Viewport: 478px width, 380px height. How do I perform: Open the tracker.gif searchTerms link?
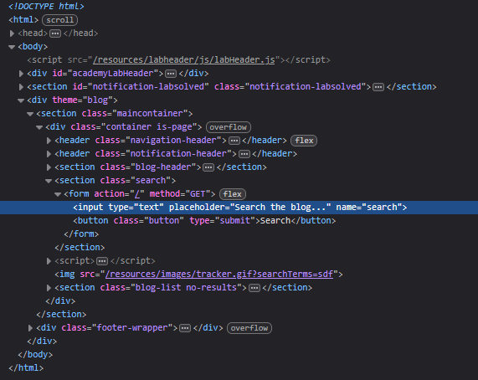point(218,275)
